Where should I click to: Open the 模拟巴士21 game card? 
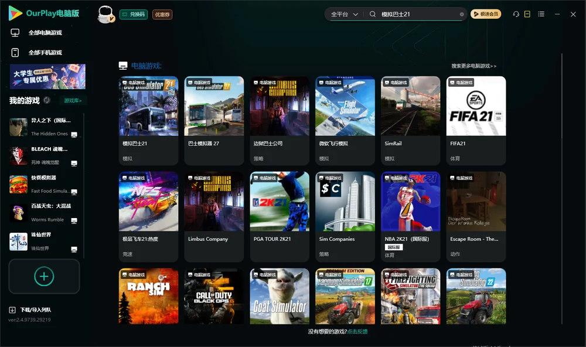pos(148,120)
